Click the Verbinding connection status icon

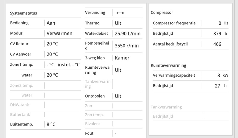point(120,13)
